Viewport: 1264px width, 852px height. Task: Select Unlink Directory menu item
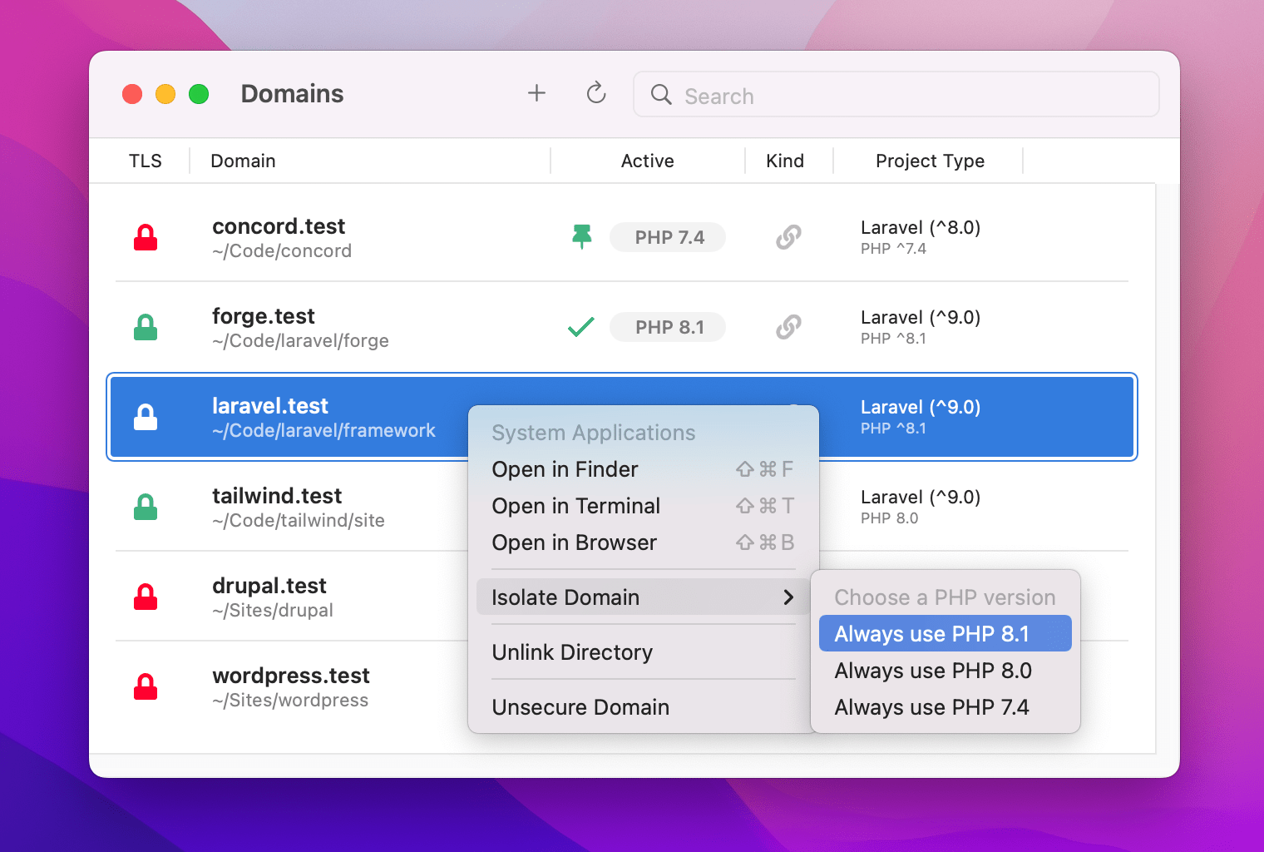click(643, 652)
